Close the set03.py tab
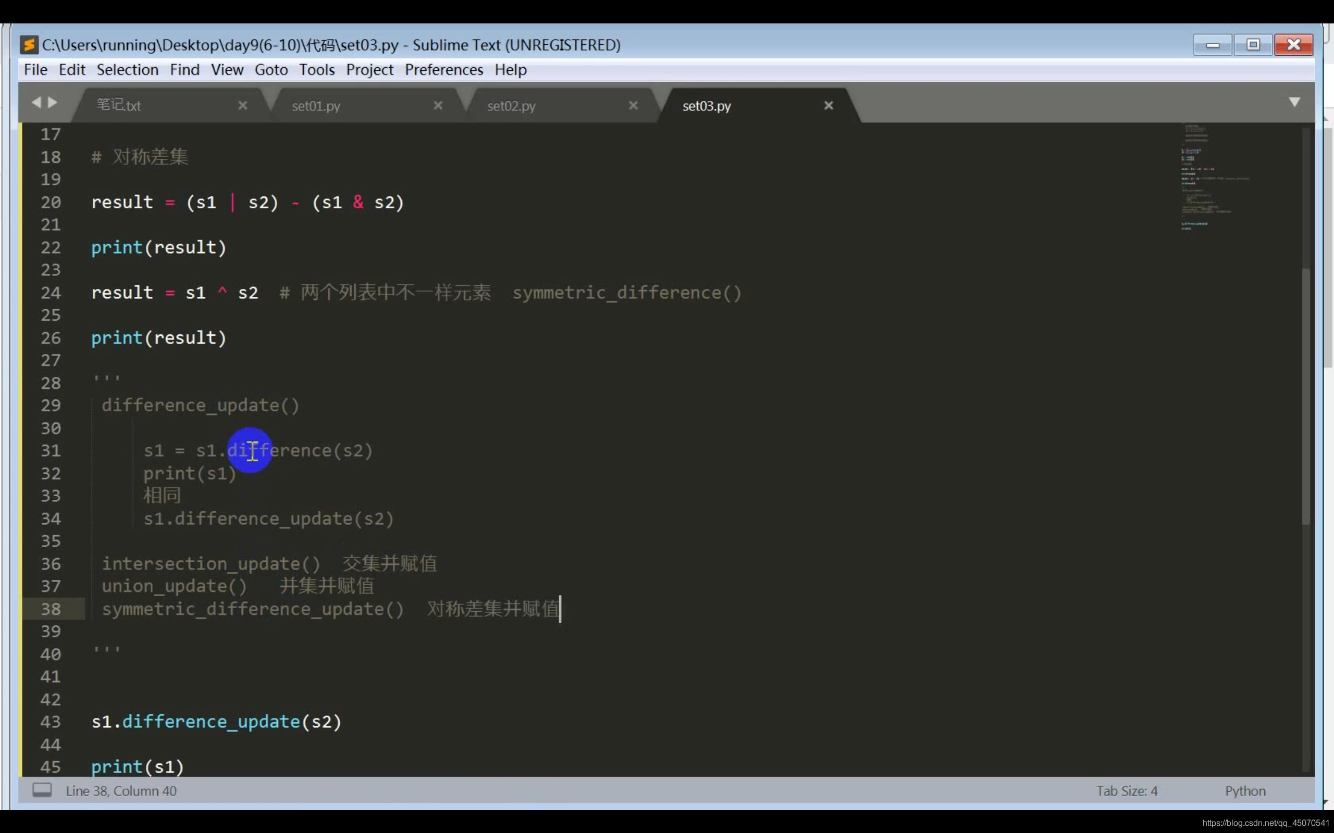Image resolution: width=1334 pixels, height=833 pixels. (x=828, y=105)
